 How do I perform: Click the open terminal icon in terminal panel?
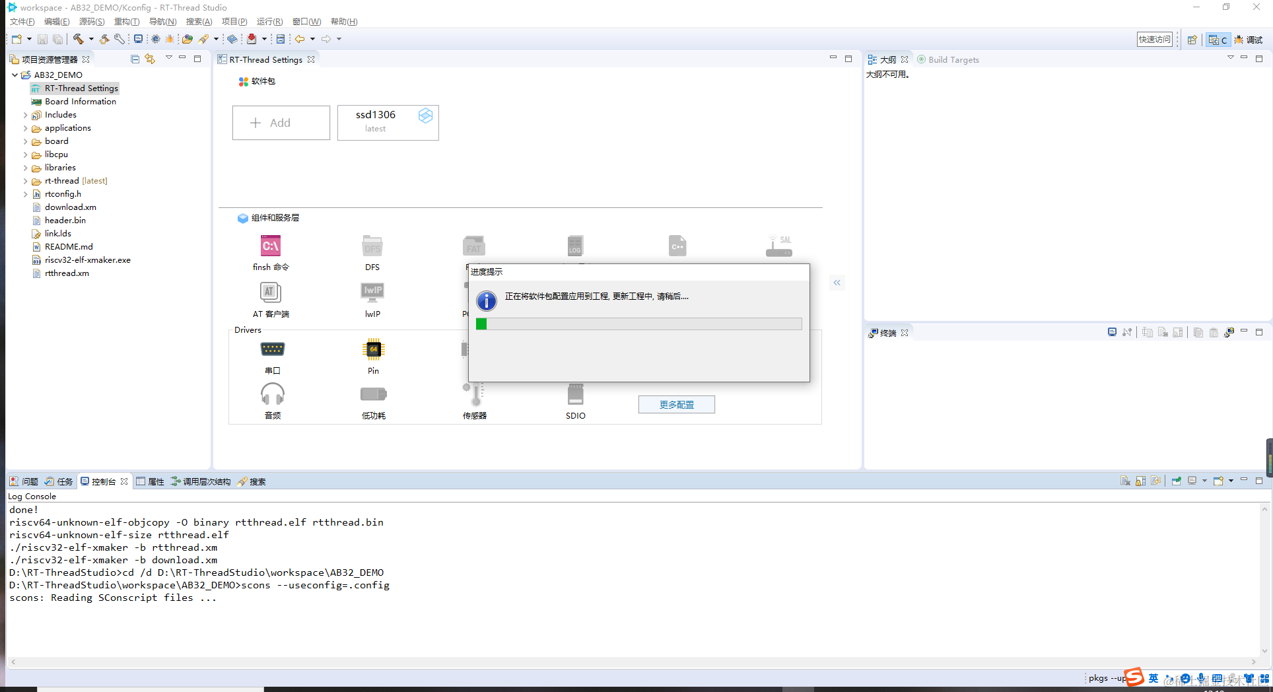coord(1112,332)
